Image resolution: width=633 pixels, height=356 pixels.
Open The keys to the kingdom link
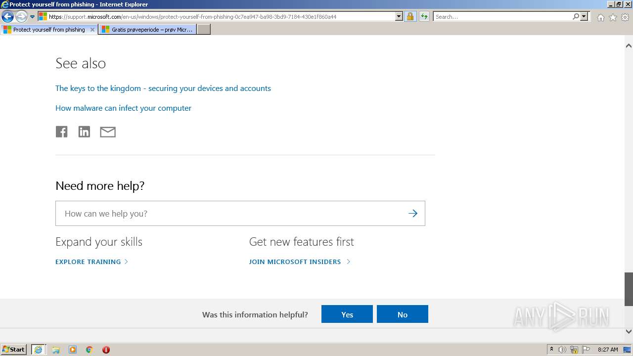(x=163, y=88)
